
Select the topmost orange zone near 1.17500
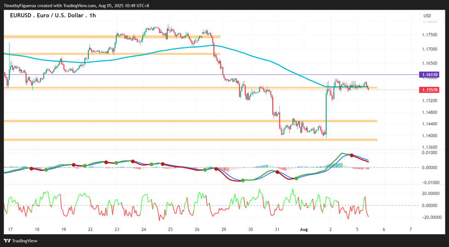coord(112,37)
